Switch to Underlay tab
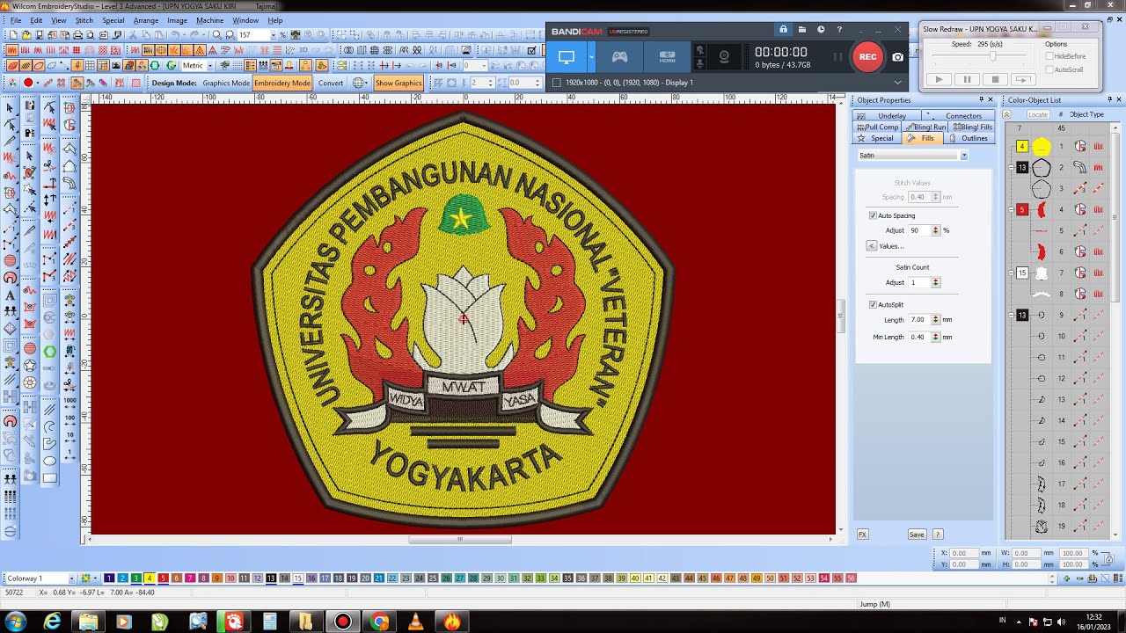This screenshot has height=633, width=1126. coord(887,115)
